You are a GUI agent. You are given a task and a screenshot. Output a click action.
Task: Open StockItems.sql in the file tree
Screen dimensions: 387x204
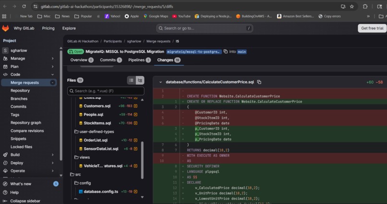click(x=97, y=123)
